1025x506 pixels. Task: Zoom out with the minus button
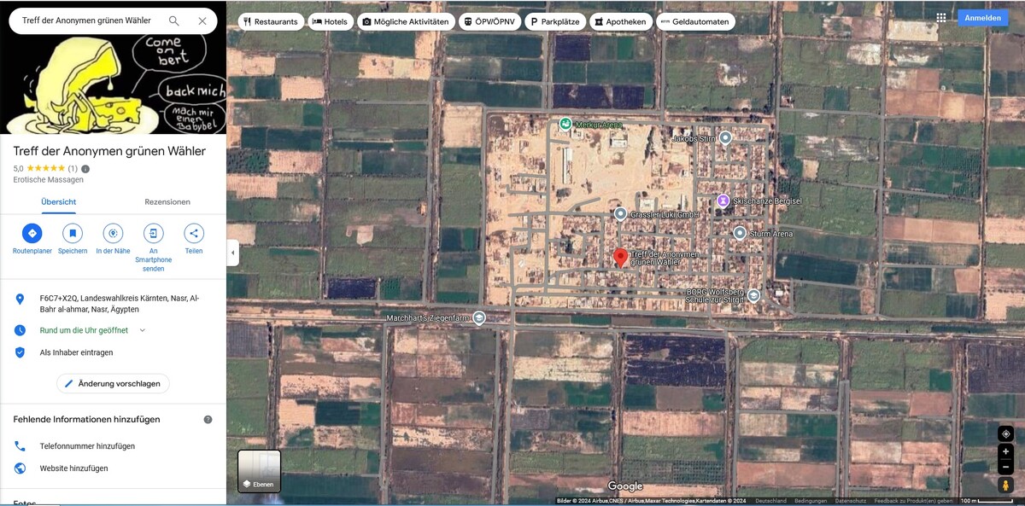[x=1005, y=467]
